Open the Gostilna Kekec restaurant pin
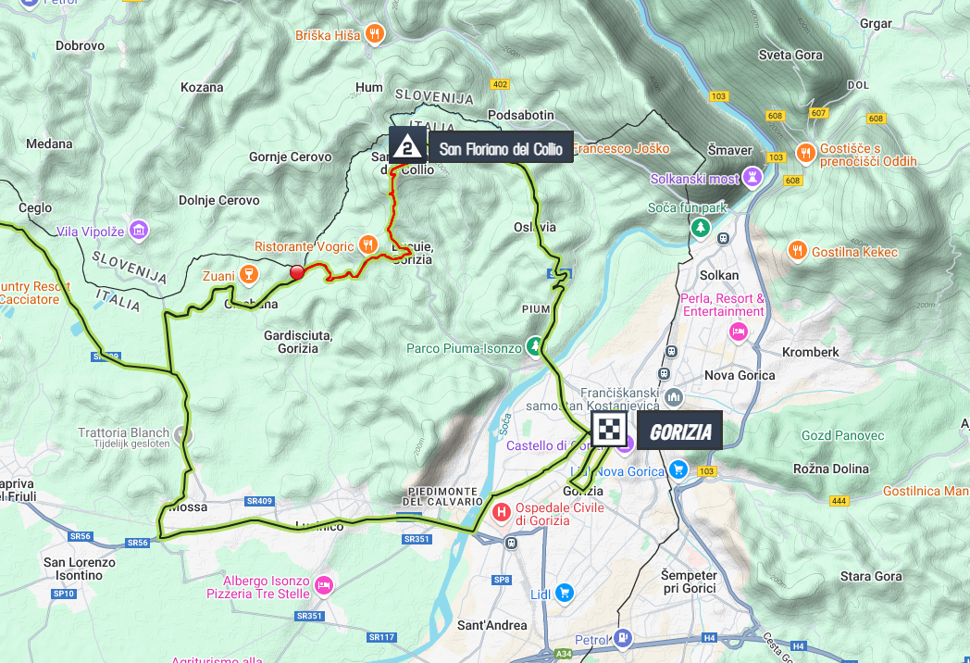Screen dimensions: 970x663 pyautogui.click(x=798, y=251)
